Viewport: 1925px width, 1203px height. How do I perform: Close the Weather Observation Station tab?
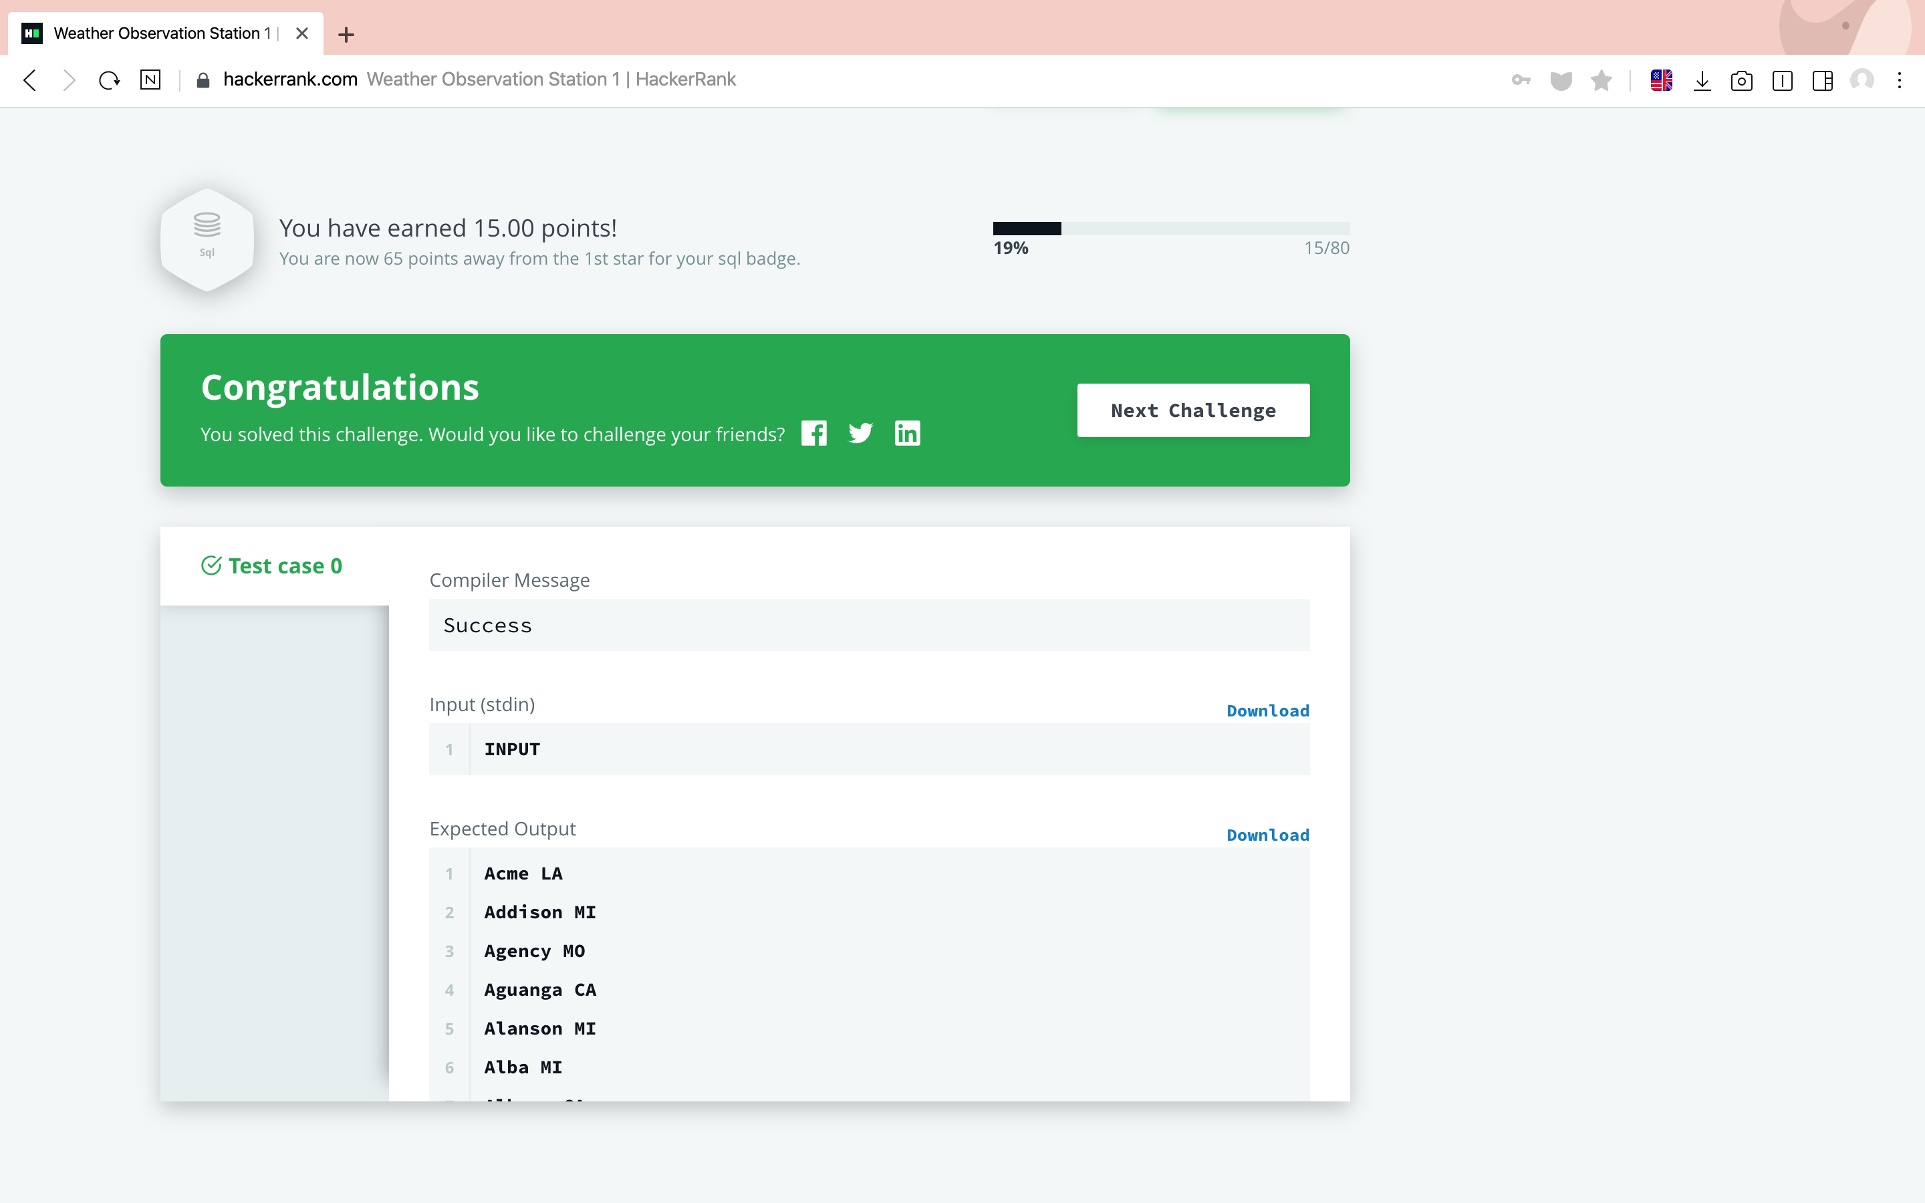click(x=301, y=33)
